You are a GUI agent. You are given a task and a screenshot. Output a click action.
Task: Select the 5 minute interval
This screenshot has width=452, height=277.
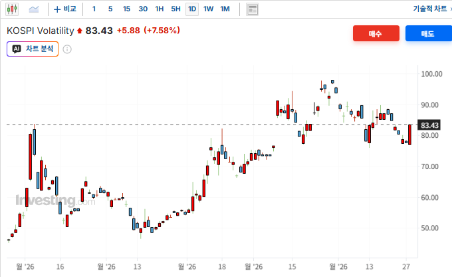(110, 9)
